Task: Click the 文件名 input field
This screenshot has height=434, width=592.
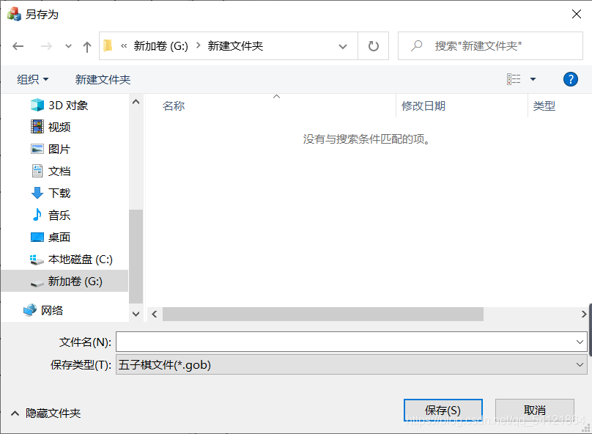Action: click(344, 342)
